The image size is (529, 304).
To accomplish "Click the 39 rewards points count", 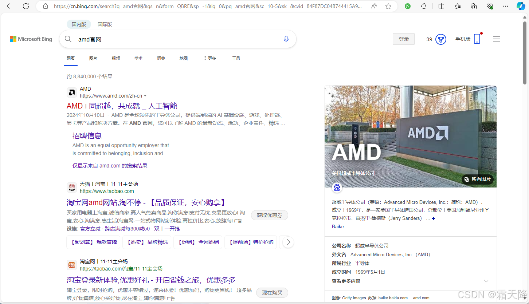I will 429,39.
